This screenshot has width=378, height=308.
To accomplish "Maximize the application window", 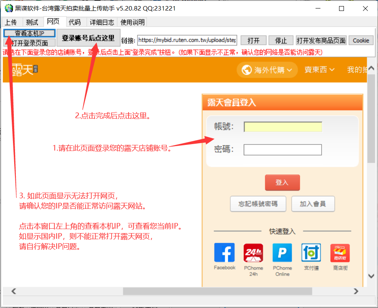I will (341, 8).
